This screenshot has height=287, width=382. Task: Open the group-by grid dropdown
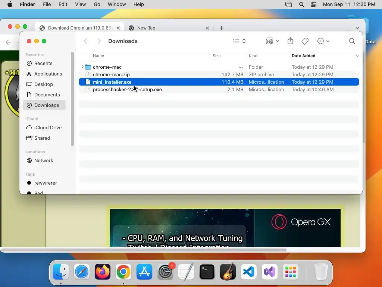(x=273, y=41)
